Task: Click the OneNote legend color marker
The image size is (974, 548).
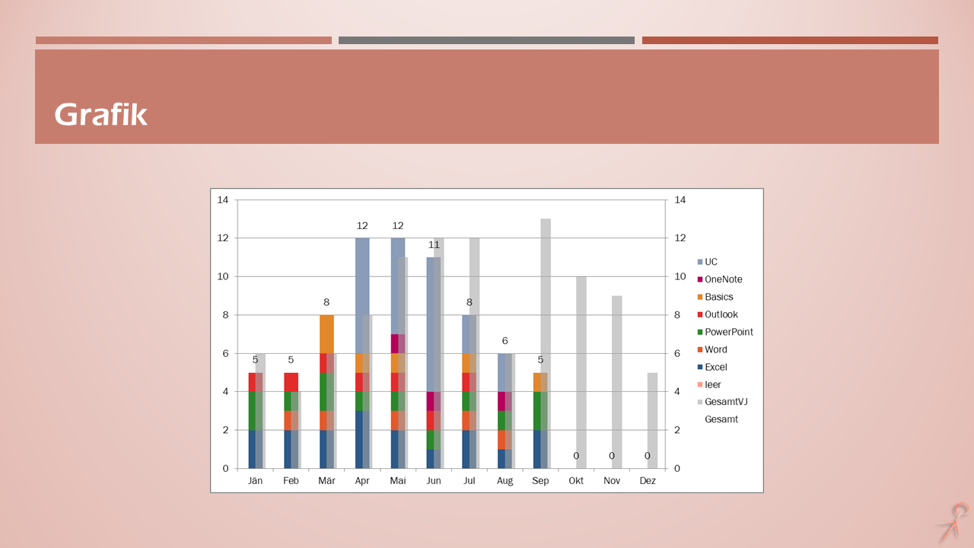Action: tap(700, 279)
